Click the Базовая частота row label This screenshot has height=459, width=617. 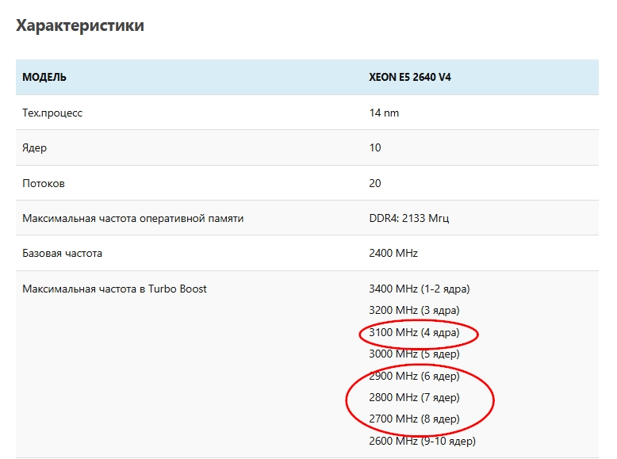[63, 254]
